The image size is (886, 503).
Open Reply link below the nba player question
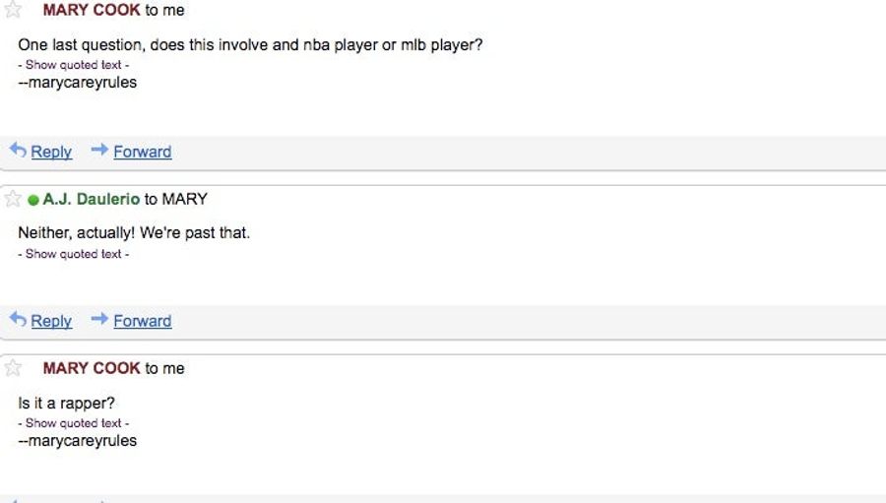51,152
